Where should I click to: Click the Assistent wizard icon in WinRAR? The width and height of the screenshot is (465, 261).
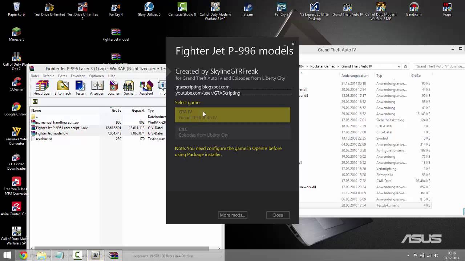tap(146, 88)
